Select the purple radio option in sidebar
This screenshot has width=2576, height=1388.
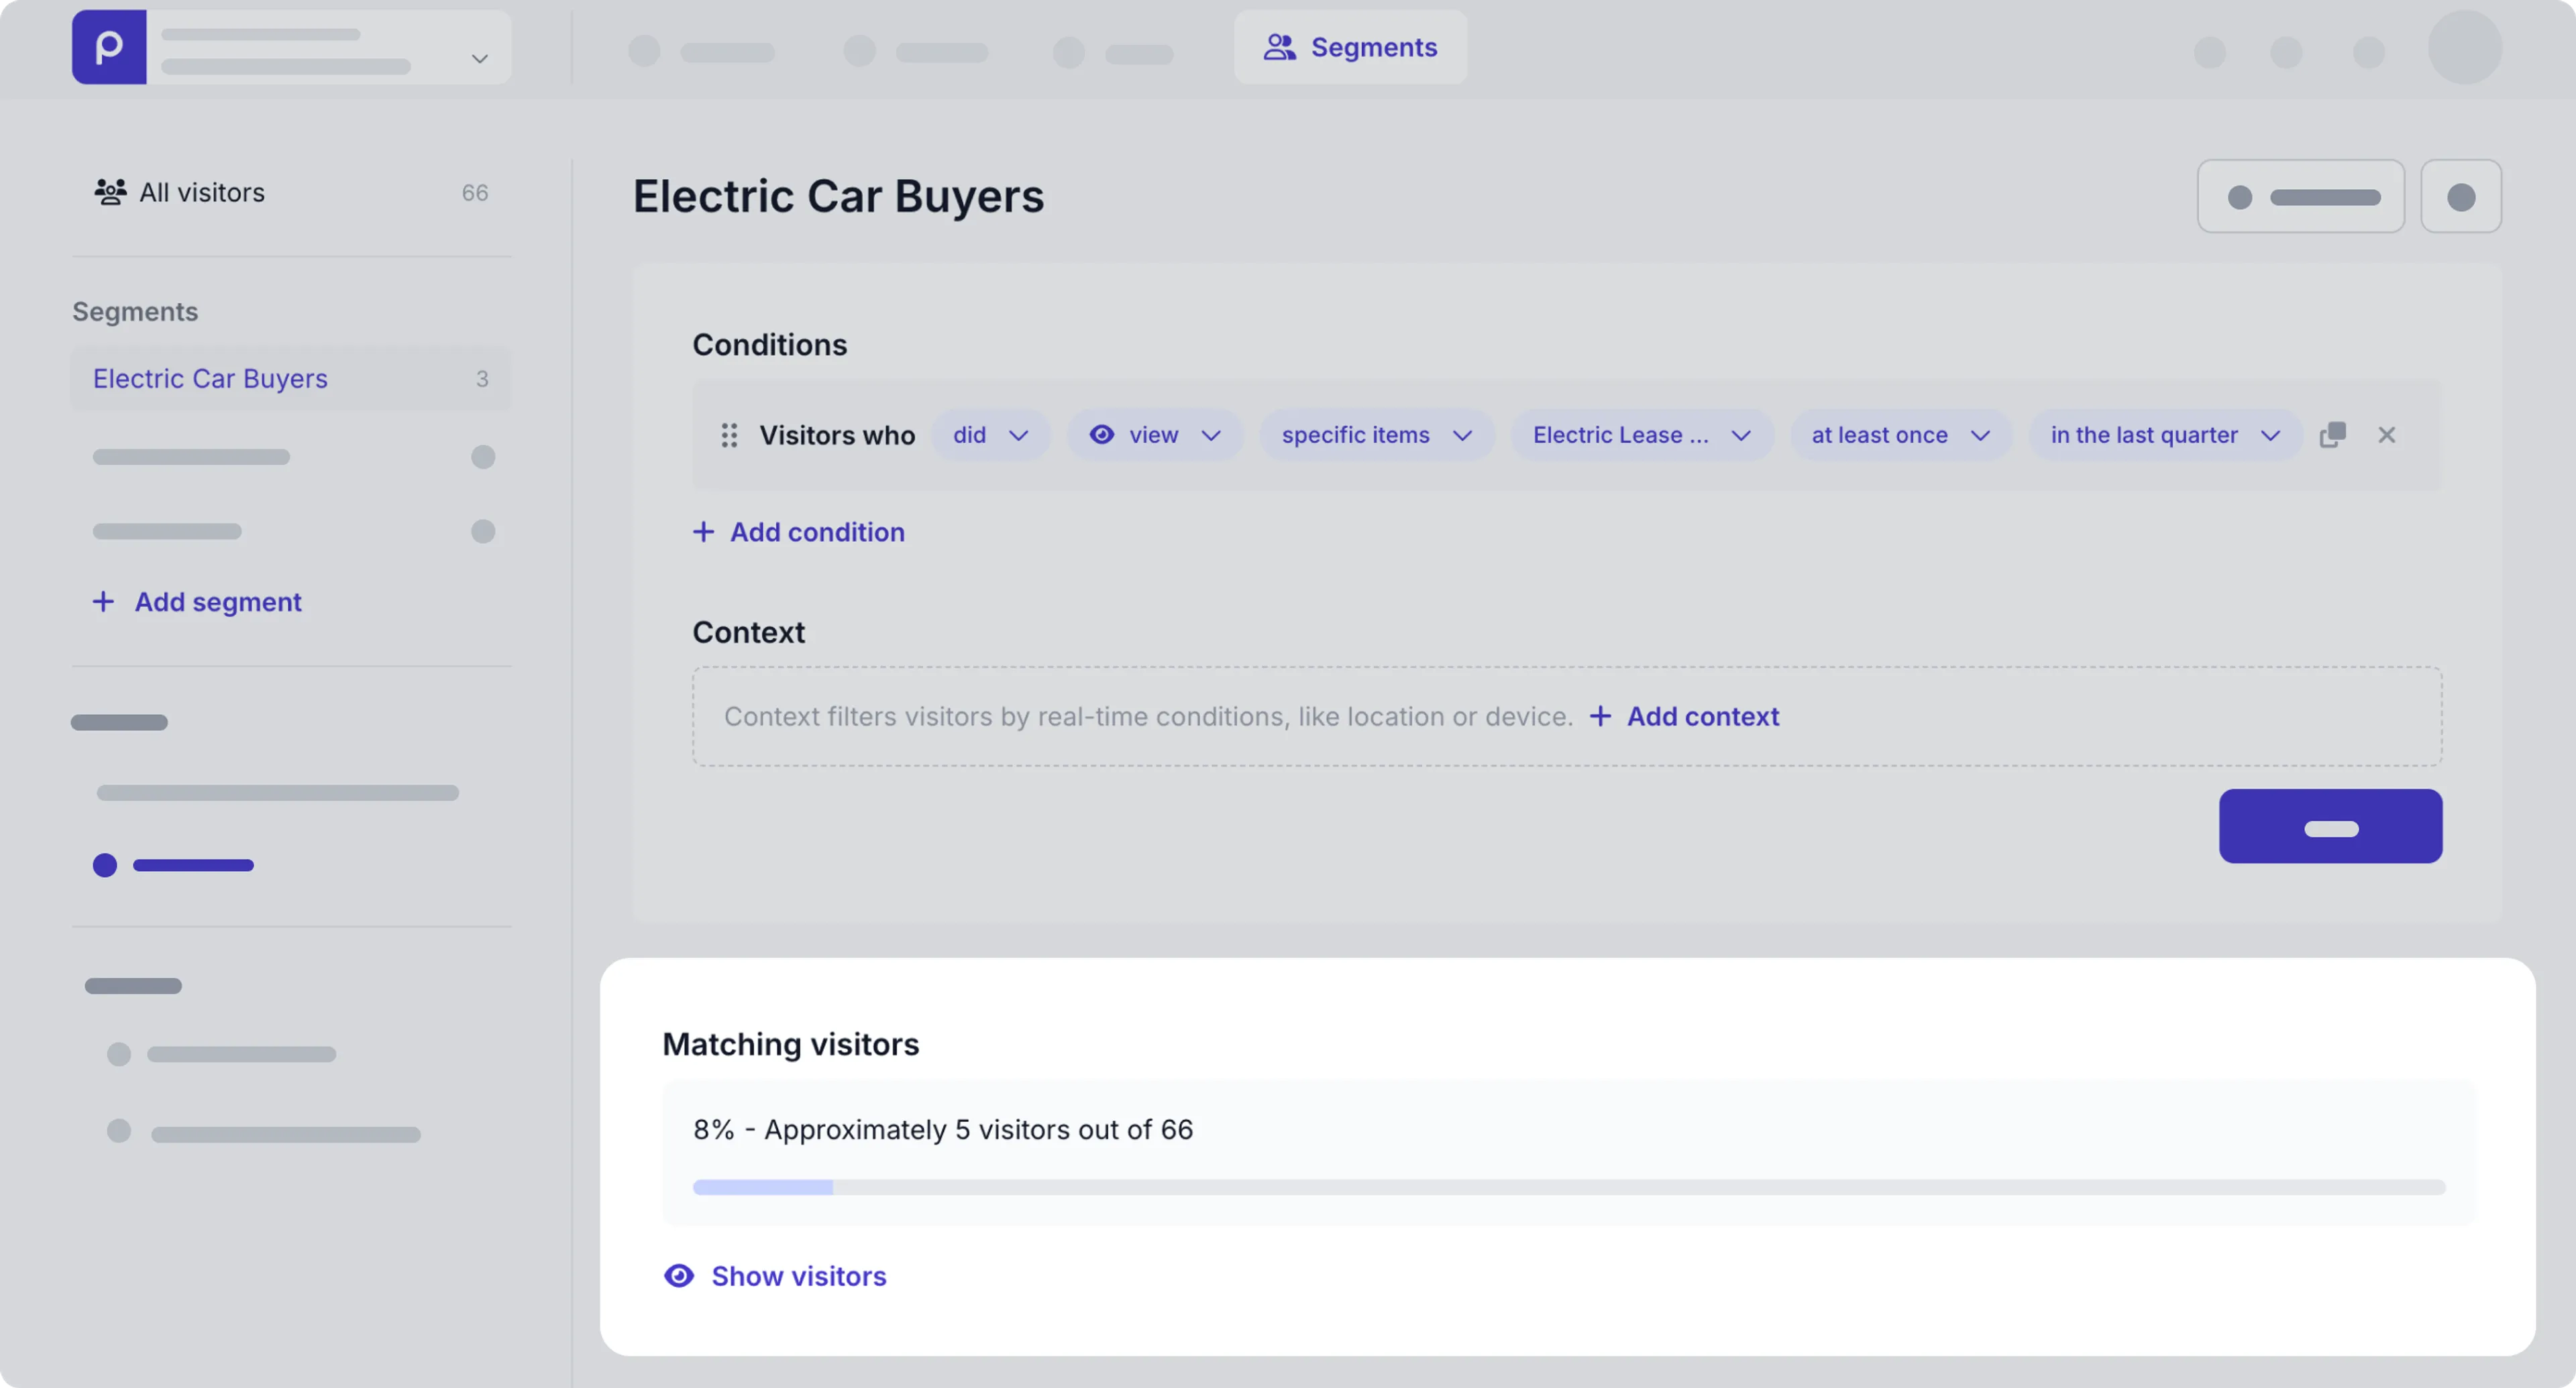(105, 866)
